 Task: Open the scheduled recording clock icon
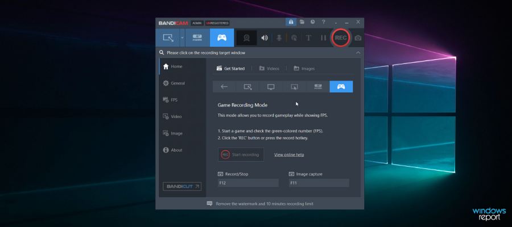coord(313,22)
